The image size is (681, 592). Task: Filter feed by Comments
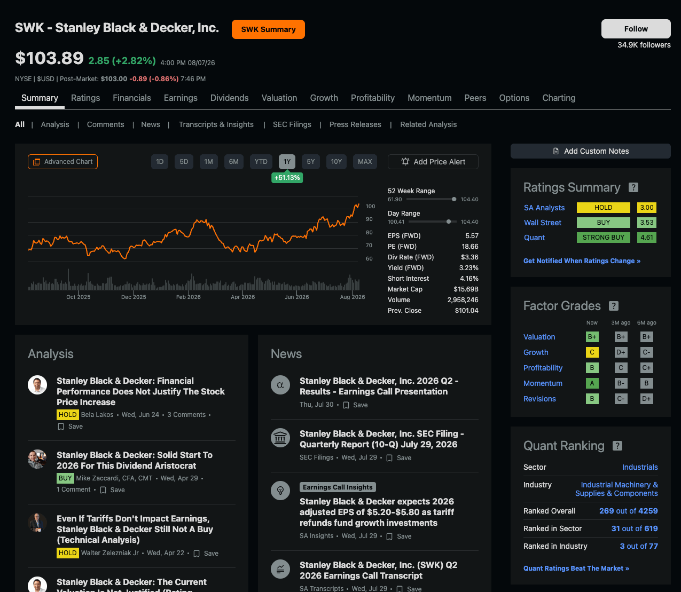click(105, 124)
